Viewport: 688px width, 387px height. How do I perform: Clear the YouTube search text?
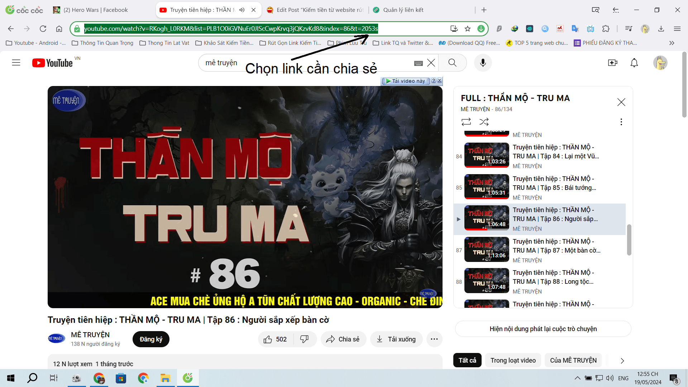coord(431,63)
